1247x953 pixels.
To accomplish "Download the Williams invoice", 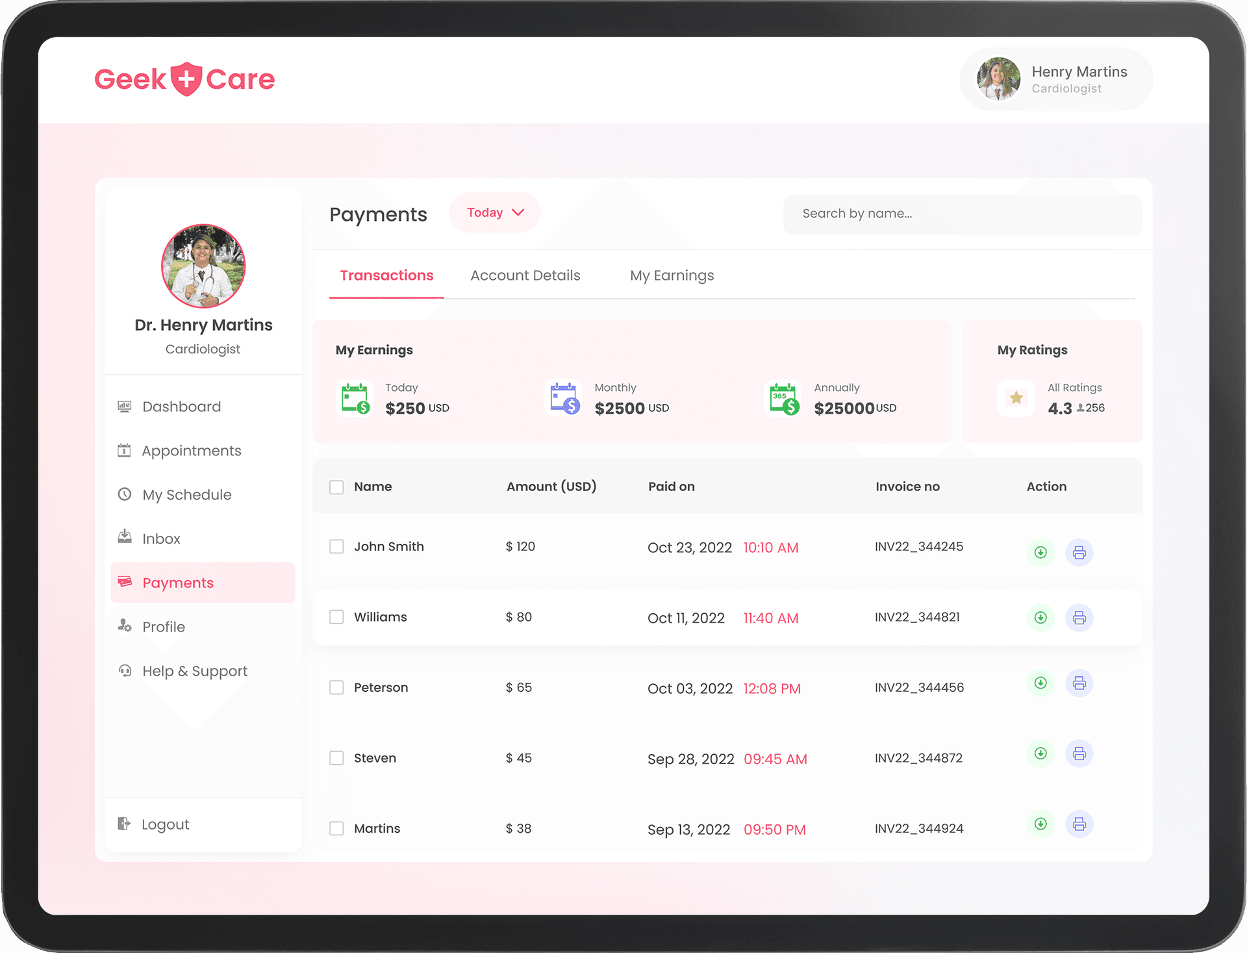I will click(x=1040, y=617).
